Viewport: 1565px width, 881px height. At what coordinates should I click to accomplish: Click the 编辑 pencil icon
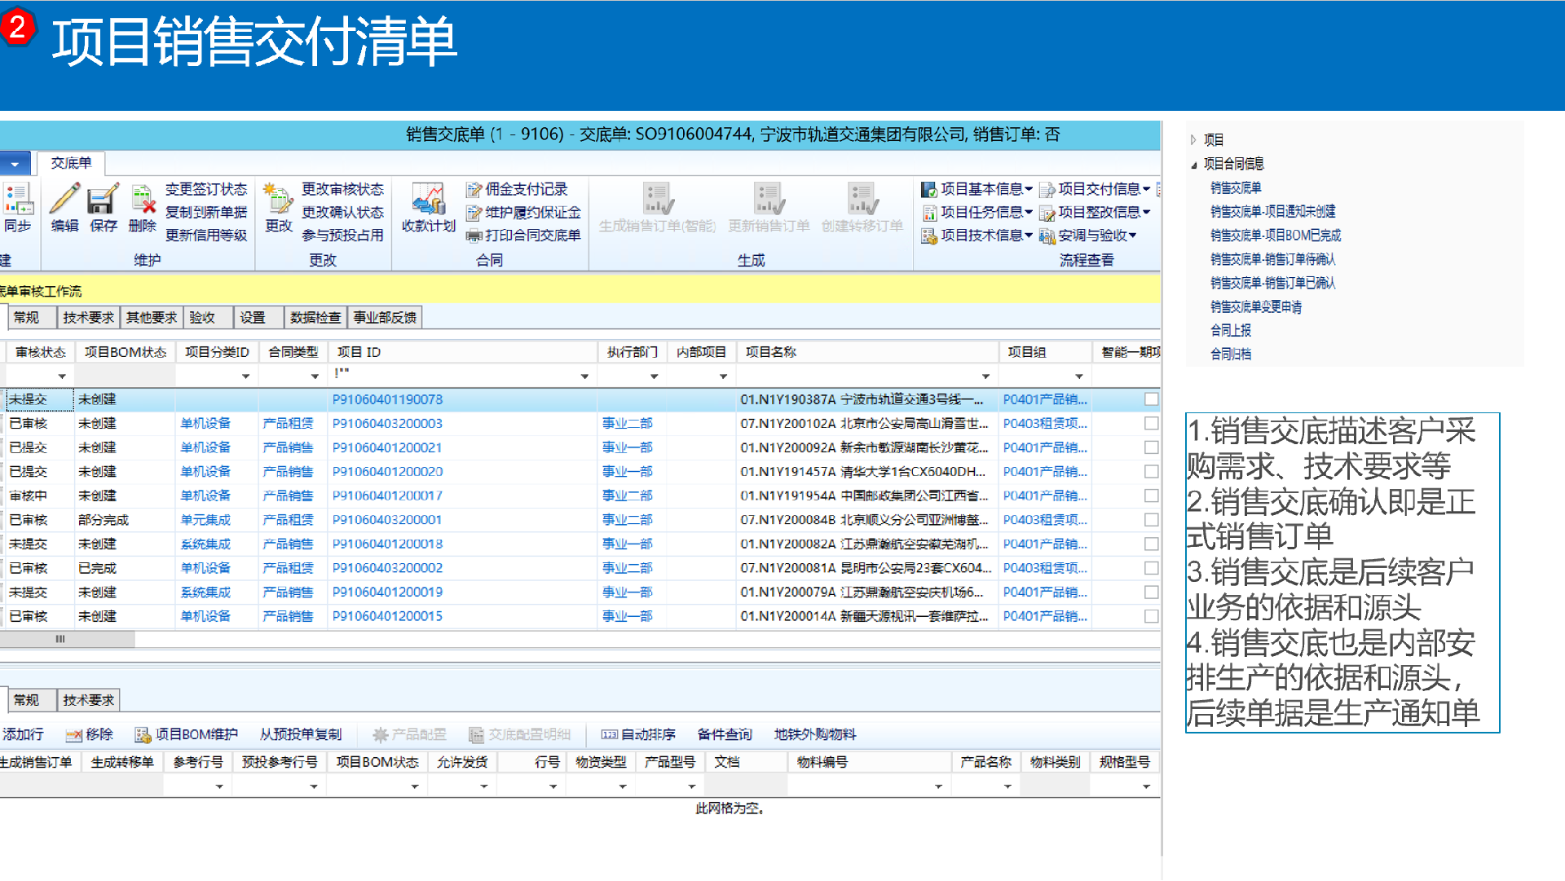[x=64, y=199]
